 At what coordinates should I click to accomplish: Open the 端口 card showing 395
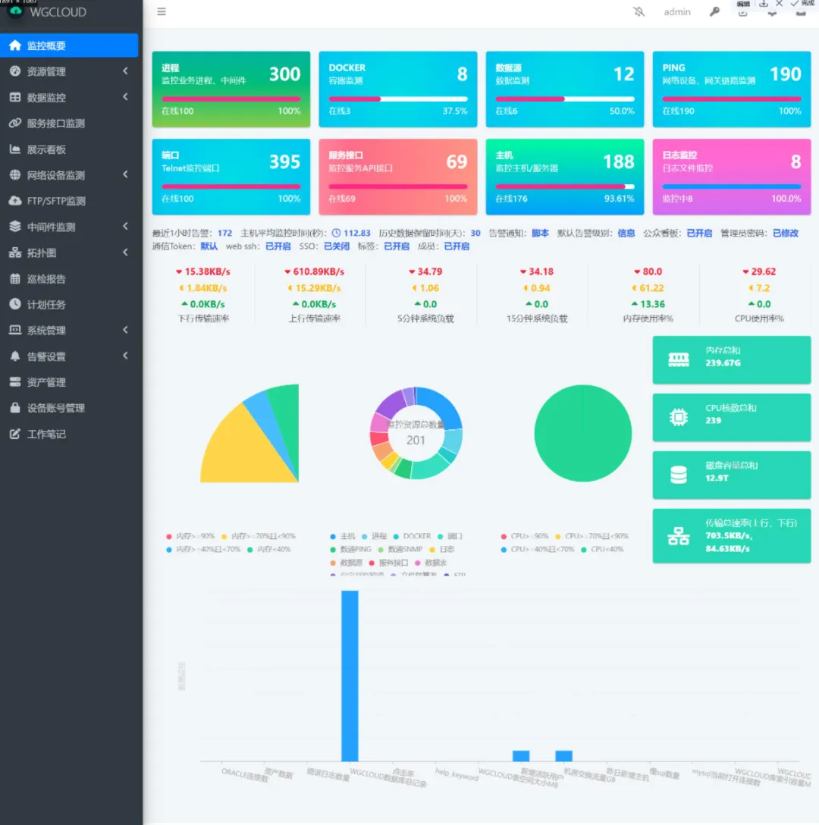(x=231, y=177)
